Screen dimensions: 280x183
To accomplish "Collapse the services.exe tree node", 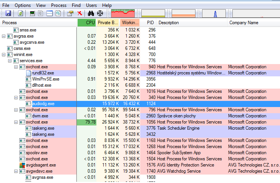I will click(x=10, y=61).
